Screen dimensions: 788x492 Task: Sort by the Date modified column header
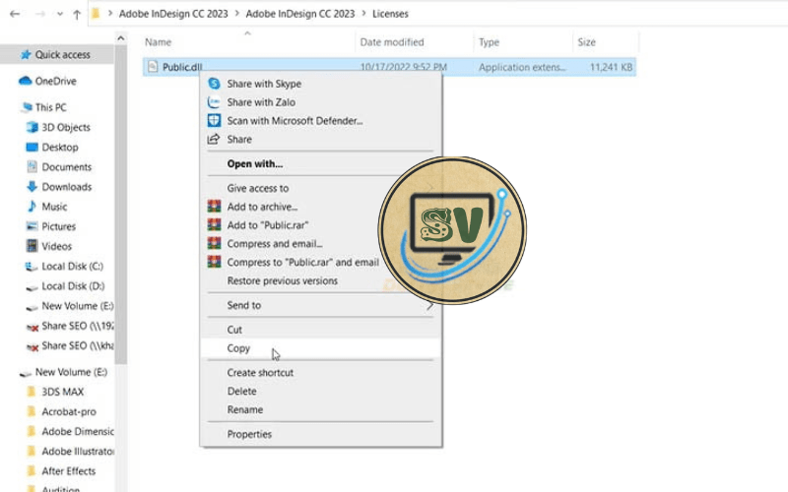(392, 42)
